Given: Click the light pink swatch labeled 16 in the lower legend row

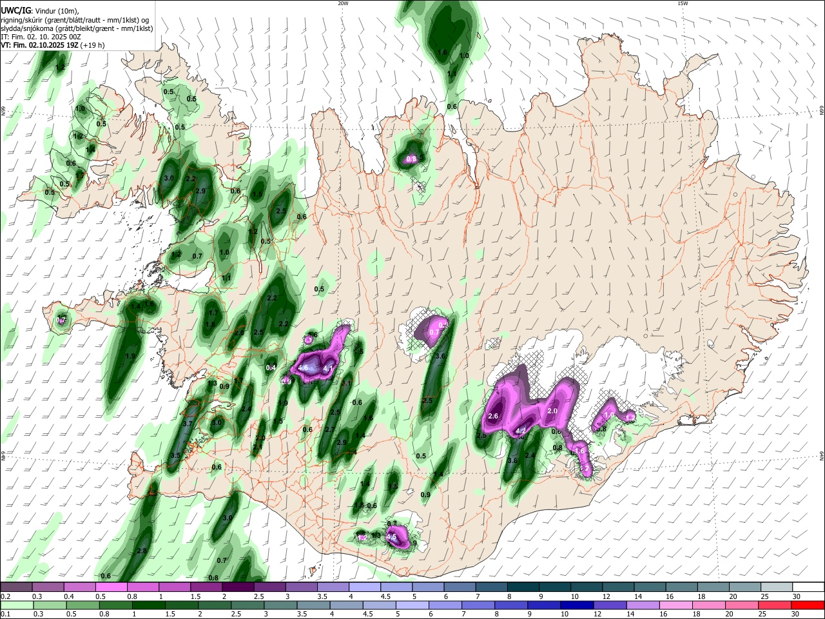Looking at the screenshot, I should tap(677, 605).
